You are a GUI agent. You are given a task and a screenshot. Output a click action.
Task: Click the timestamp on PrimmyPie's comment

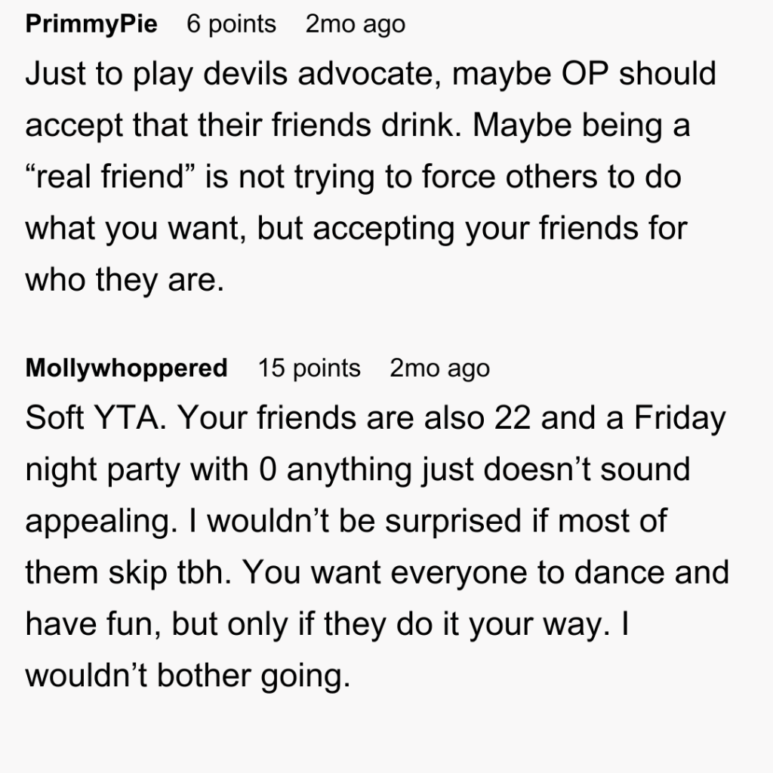pos(355,24)
